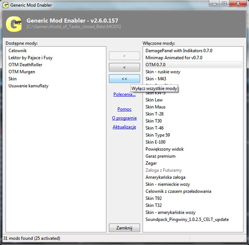Viewport: 249px width, 245px height.
Task: Click the yellow GME logo in header
Action: click(x=14, y=24)
